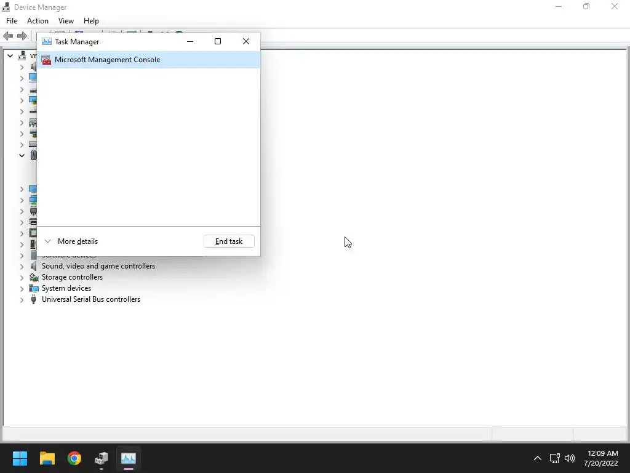
Task: Minimize the Device Manager window
Action: coord(559,6)
